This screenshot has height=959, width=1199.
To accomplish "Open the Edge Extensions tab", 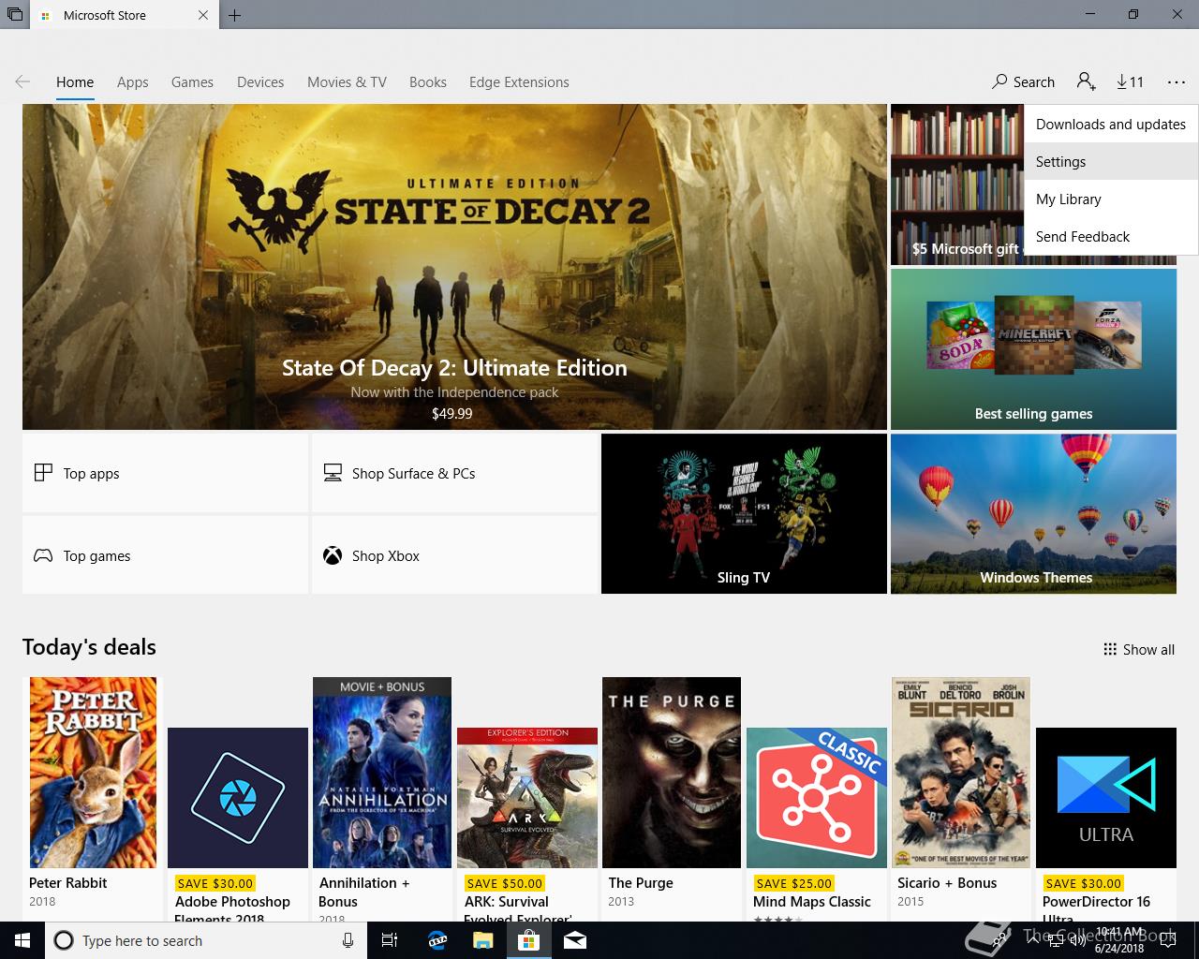I will pyautogui.click(x=519, y=82).
